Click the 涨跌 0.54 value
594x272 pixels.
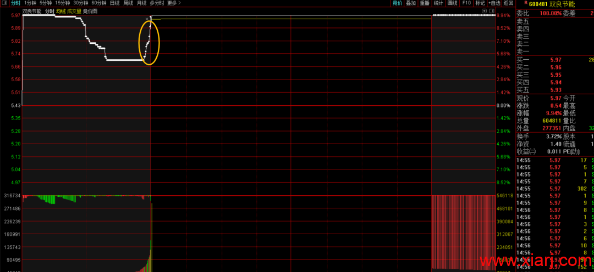coord(556,106)
